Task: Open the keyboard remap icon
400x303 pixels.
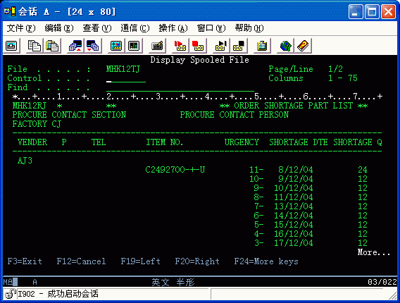Action: point(157,46)
